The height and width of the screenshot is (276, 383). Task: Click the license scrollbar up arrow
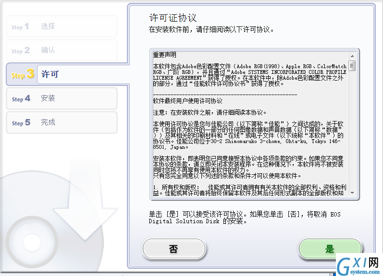[x=352, y=56]
